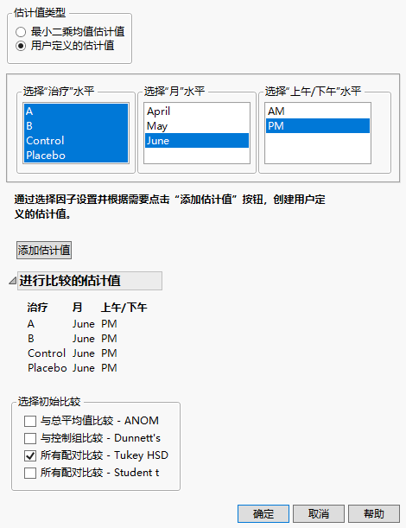Click row B June PM estimate
This screenshot has height=528, width=406.
point(73,339)
